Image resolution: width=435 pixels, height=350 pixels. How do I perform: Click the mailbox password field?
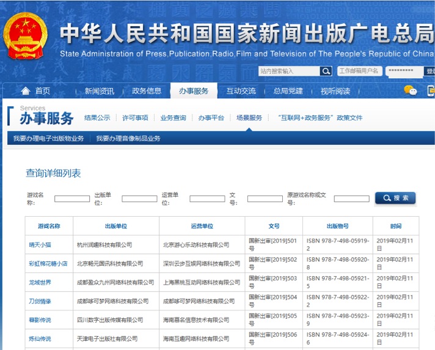[404, 71]
